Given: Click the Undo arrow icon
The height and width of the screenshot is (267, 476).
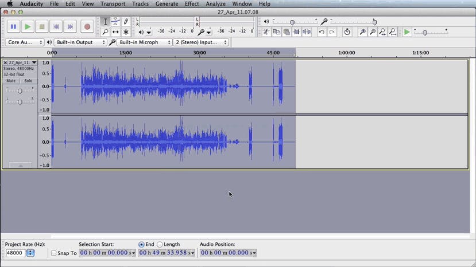Looking at the screenshot, I should [x=322, y=32].
